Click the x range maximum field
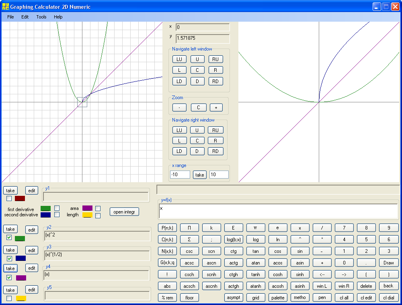 [x=219, y=175]
